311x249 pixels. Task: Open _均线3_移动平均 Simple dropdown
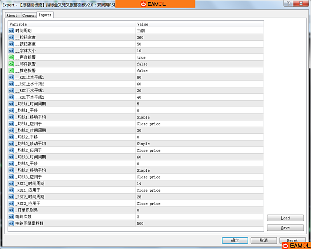tap(200, 170)
